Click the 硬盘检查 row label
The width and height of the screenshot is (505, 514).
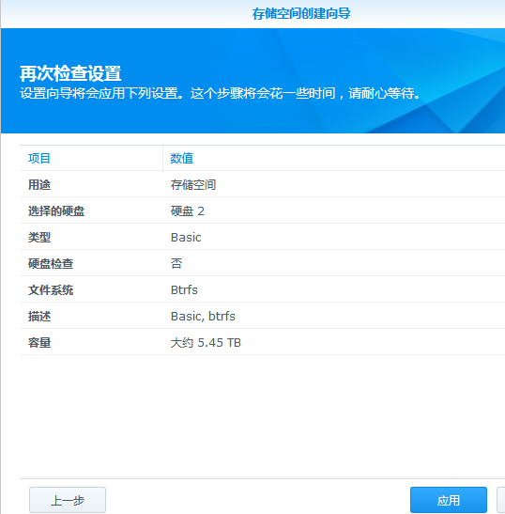click(x=51, y=263)
